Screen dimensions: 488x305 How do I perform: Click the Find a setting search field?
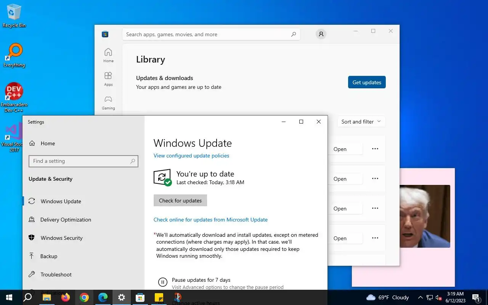[x=83, y=161]
